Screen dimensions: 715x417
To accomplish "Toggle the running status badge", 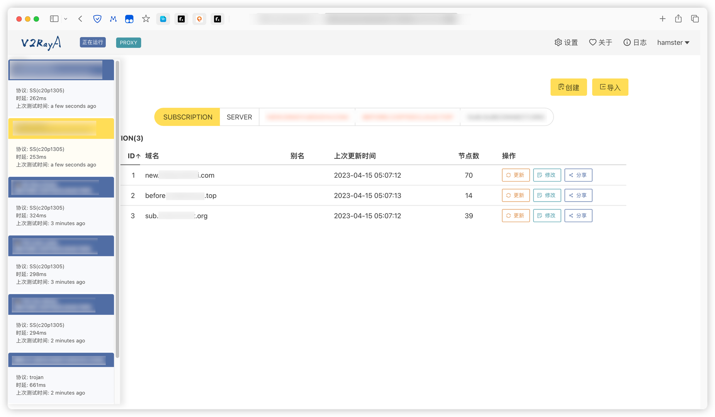I will tap(93, 42).
